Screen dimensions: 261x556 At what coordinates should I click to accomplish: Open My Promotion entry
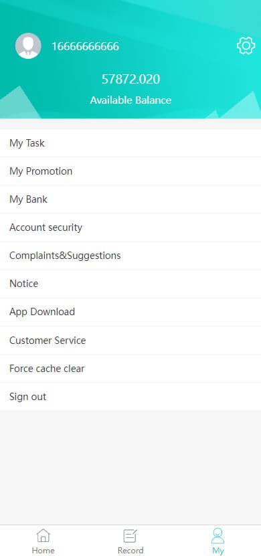click(x=130, y=171)
